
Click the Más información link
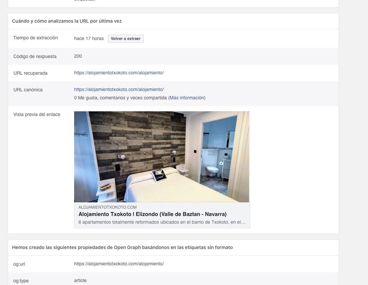coord(187,98)
